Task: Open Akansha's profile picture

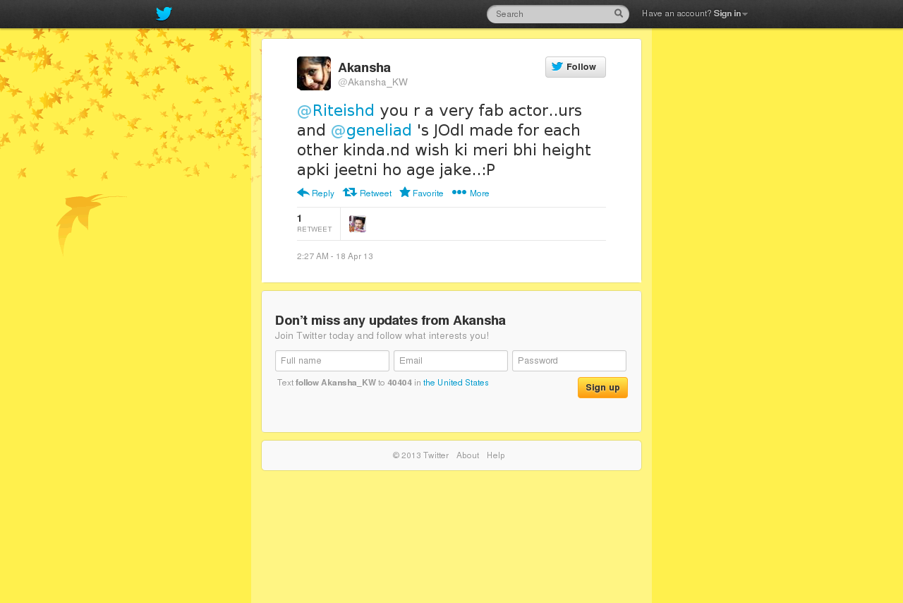Action: point(314,73)
